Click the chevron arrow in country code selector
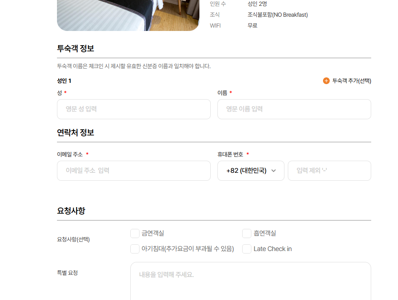 (274, 171)
